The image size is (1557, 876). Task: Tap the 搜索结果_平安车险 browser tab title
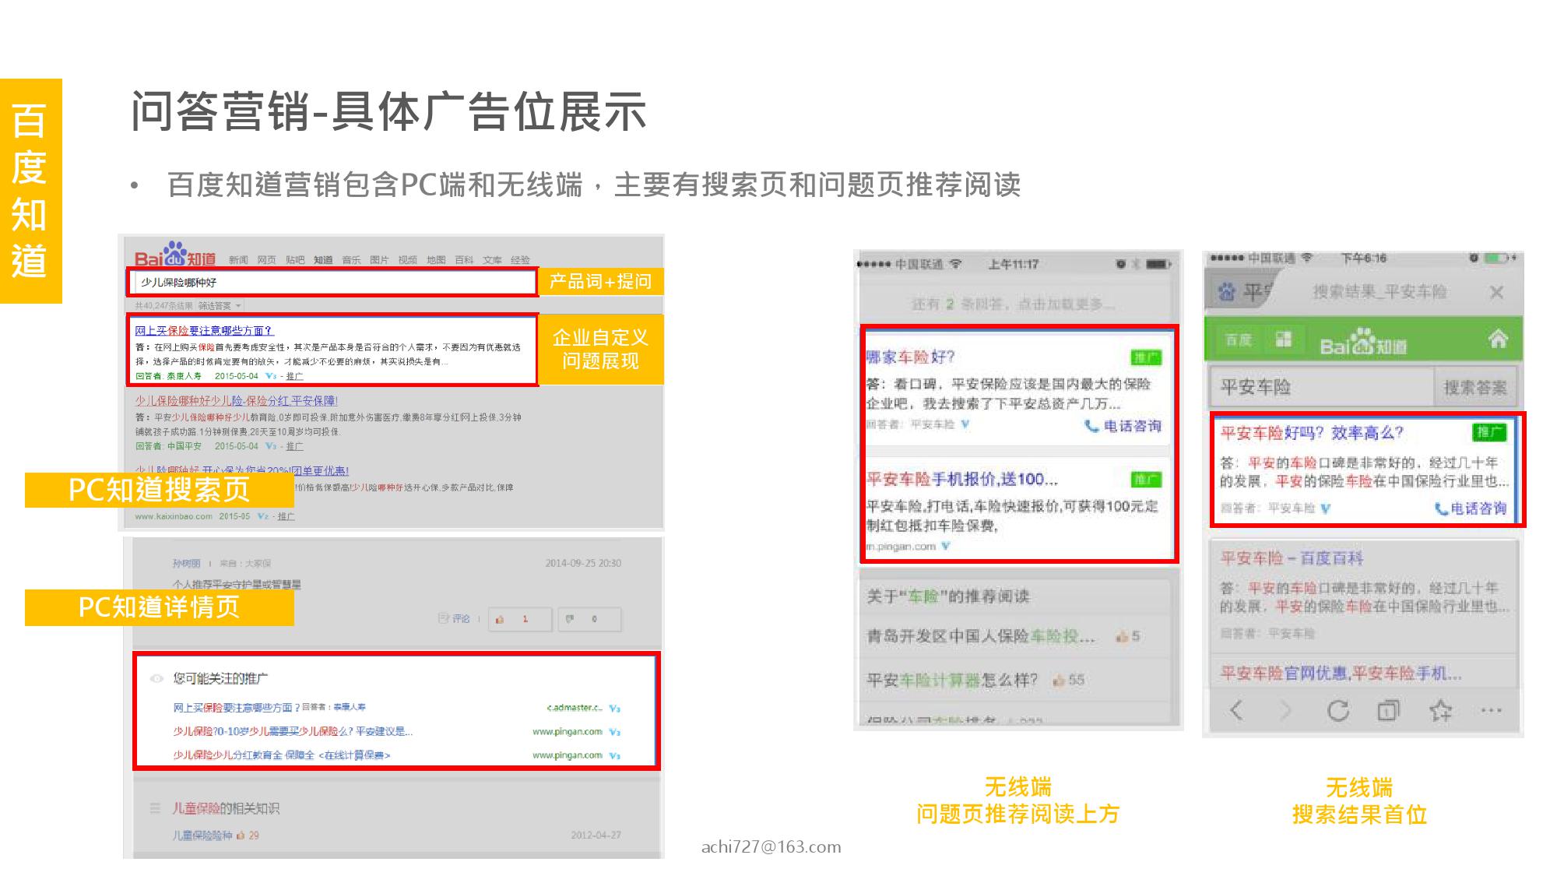point(1379,292)
